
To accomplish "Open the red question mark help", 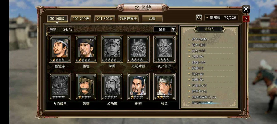I will point(246,18).
